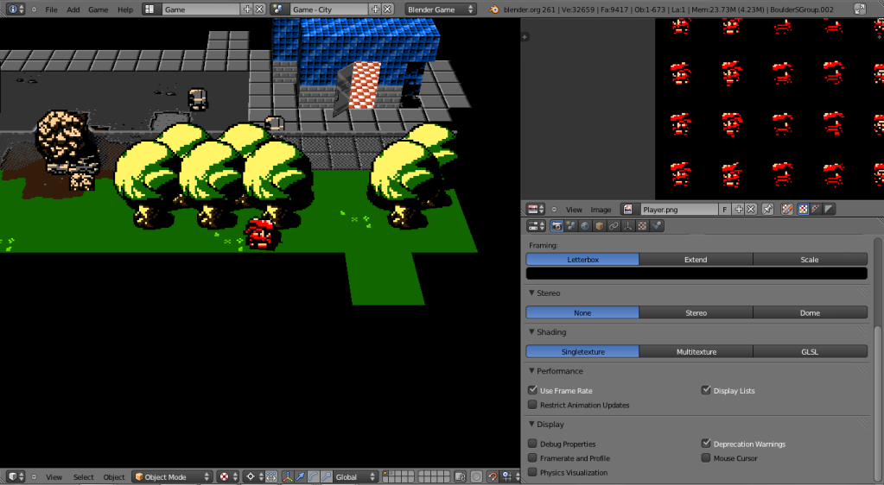The width and height of the screenshot is (884, 485).
Task: Enable Debug Properties checkbox
Action: click(532, 444)
